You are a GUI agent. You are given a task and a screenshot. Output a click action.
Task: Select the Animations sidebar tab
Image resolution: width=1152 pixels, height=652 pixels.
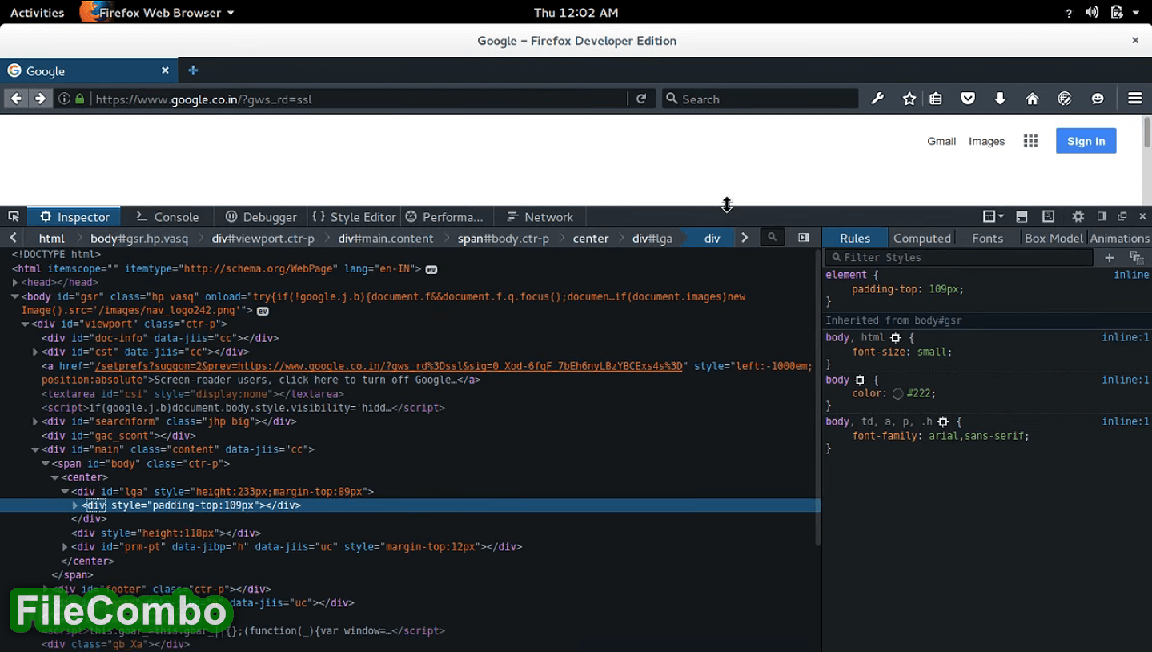click(1119, 238)
